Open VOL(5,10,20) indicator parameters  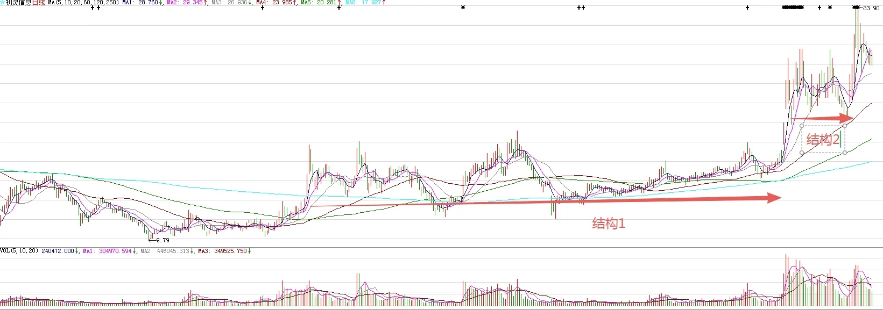(19, 251)
